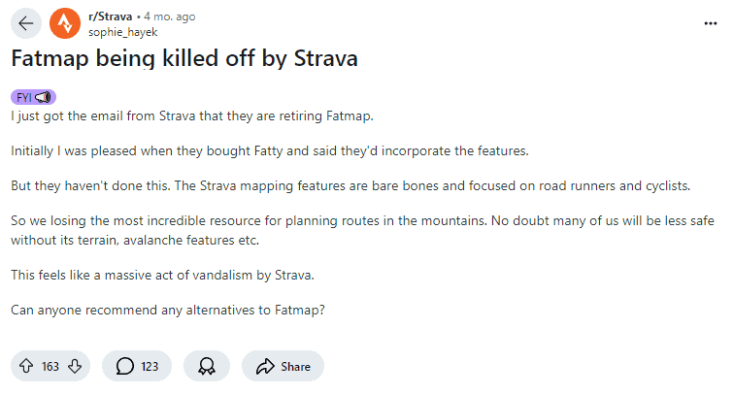This screenshot has height=395, width=734.
Task: Click the 'massive act of vandalism' sentence
Action: [162, 276]
